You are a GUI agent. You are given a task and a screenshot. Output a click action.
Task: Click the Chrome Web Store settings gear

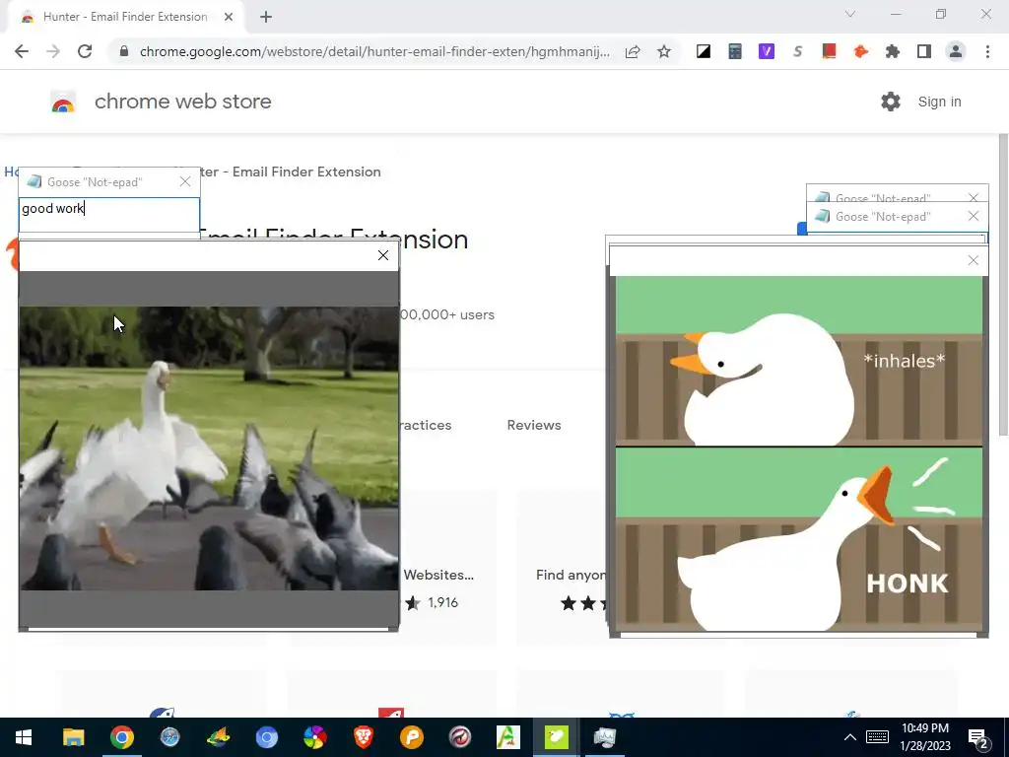tap(891, 102)
